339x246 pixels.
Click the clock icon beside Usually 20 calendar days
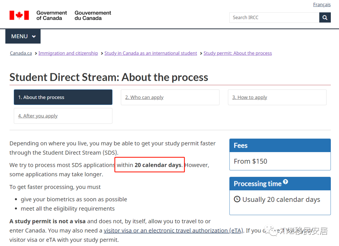click(237, 199)
